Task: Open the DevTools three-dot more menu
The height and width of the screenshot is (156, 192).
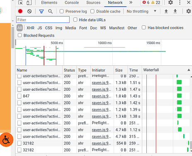Action: point(180,2)
